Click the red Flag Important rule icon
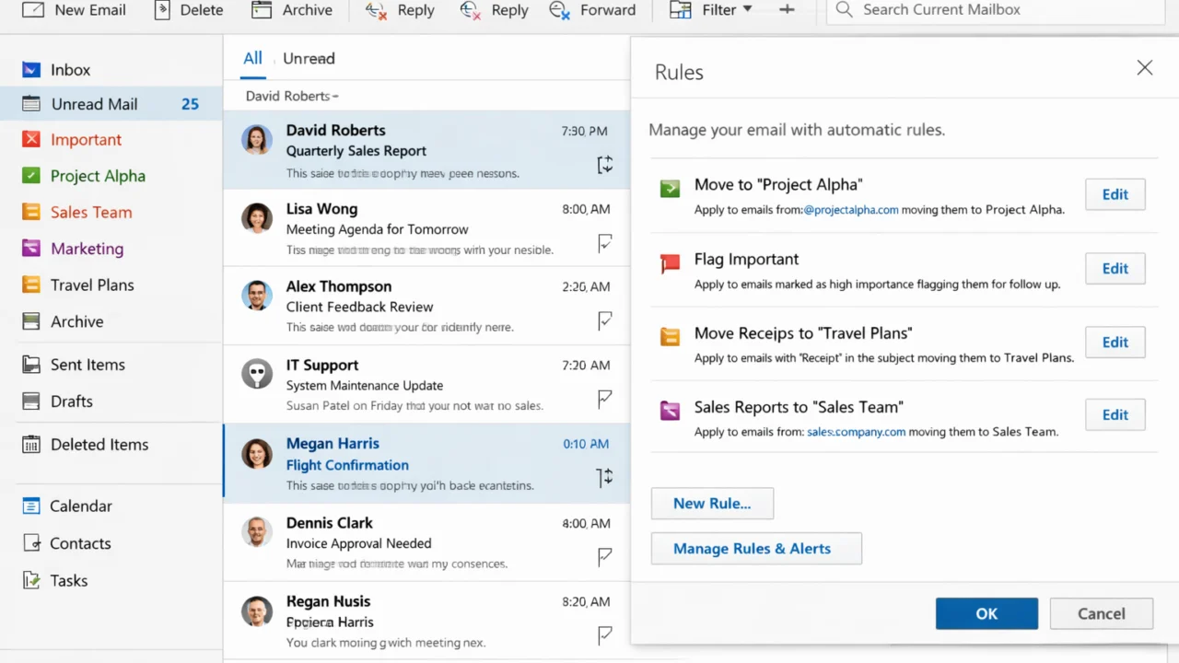 [x=670, y=264]
